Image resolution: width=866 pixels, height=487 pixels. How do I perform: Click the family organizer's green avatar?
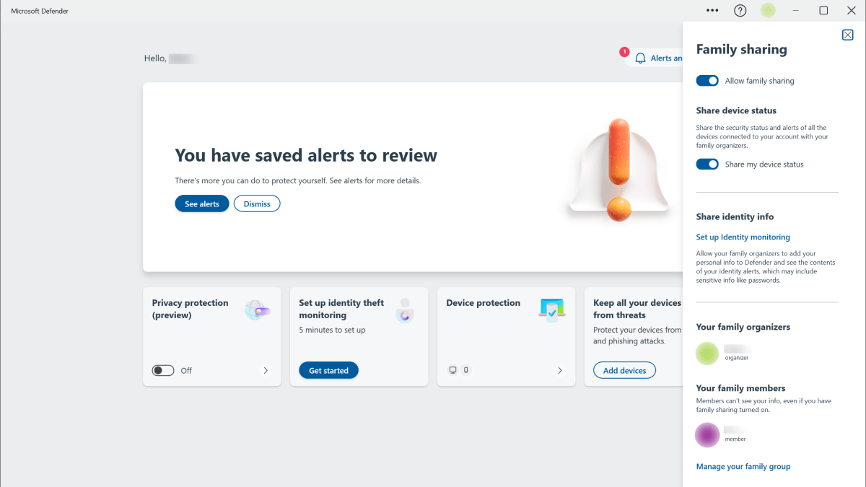coord(707,353)
